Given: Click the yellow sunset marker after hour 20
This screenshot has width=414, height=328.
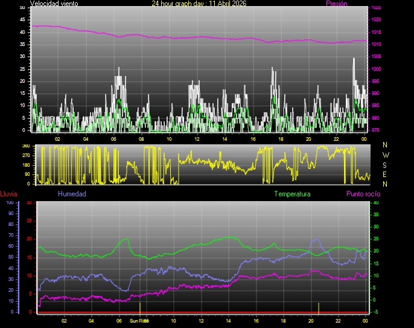Looking at the screenshot, I should tap(319, 307).
